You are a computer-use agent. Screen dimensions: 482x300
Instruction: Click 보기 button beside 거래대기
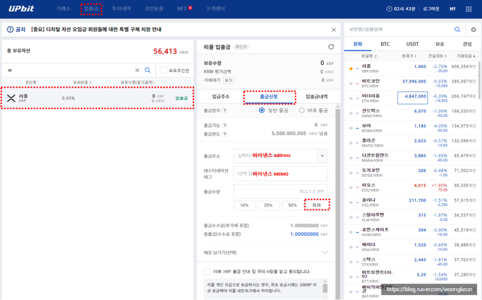(x=229, y=80)
